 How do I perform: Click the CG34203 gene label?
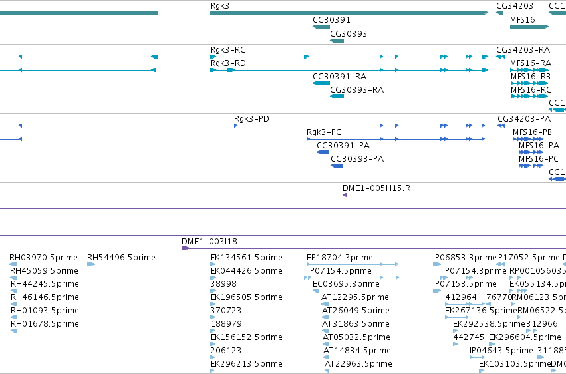(514, 6)
